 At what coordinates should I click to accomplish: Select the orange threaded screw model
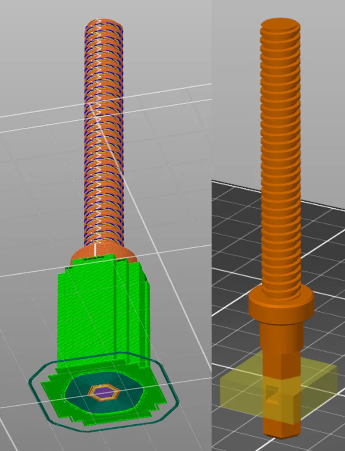point(280,151)
